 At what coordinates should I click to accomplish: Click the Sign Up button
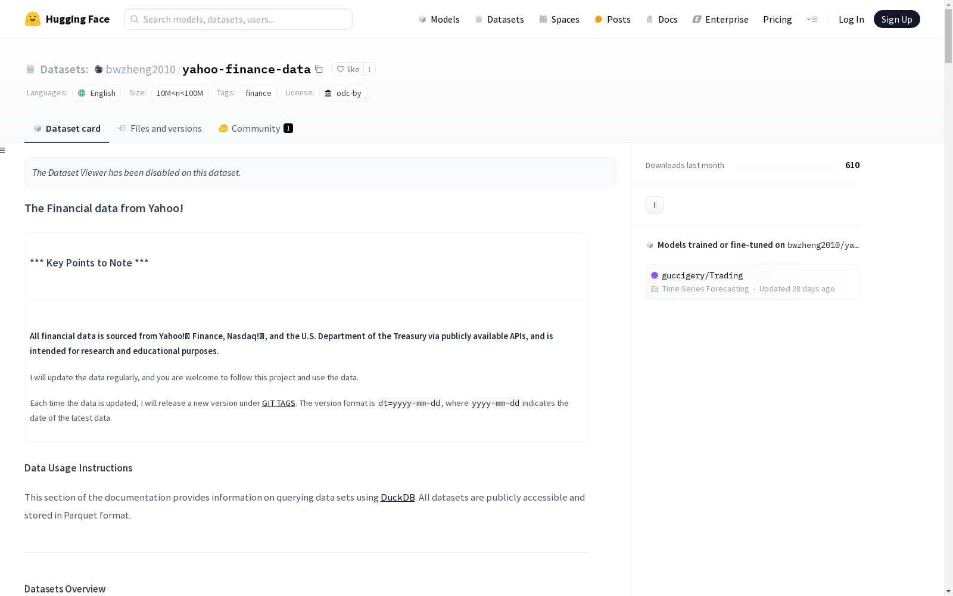coord(896,19)
